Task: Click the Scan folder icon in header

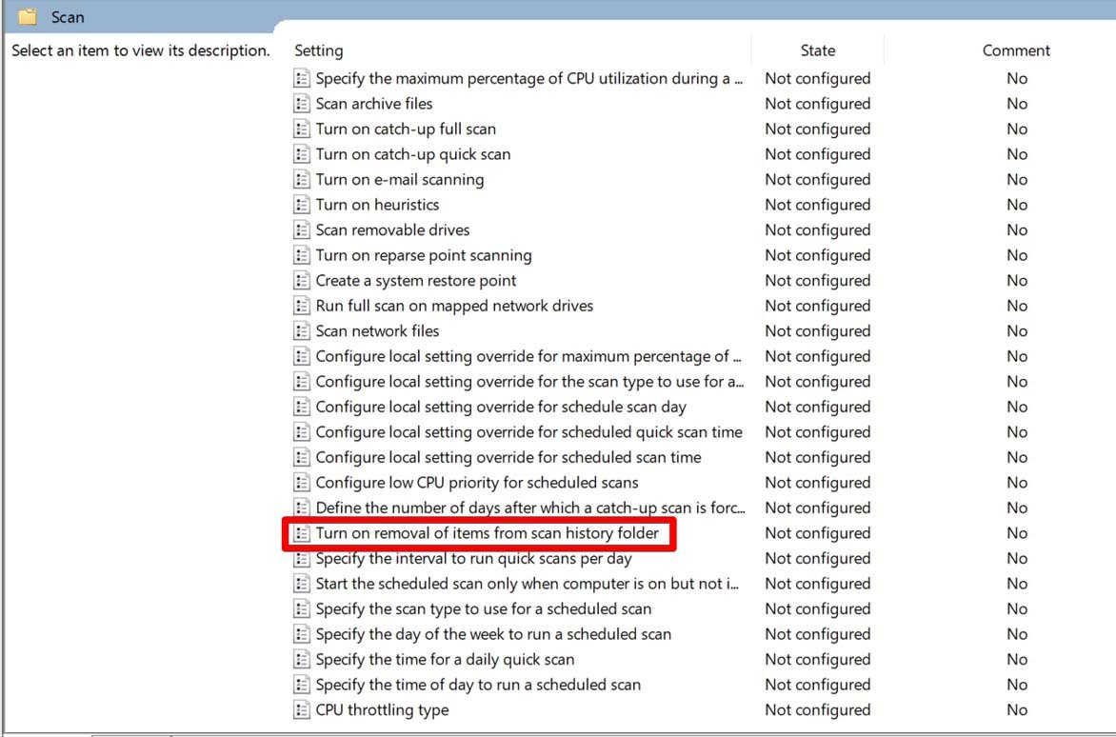Action: [x=29, y=17]
